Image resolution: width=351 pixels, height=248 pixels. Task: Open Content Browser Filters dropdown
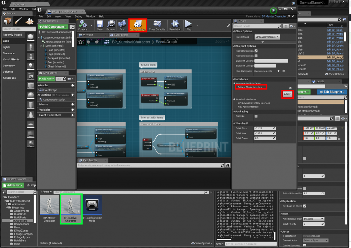pyautogui.click(x=46, y=192)
